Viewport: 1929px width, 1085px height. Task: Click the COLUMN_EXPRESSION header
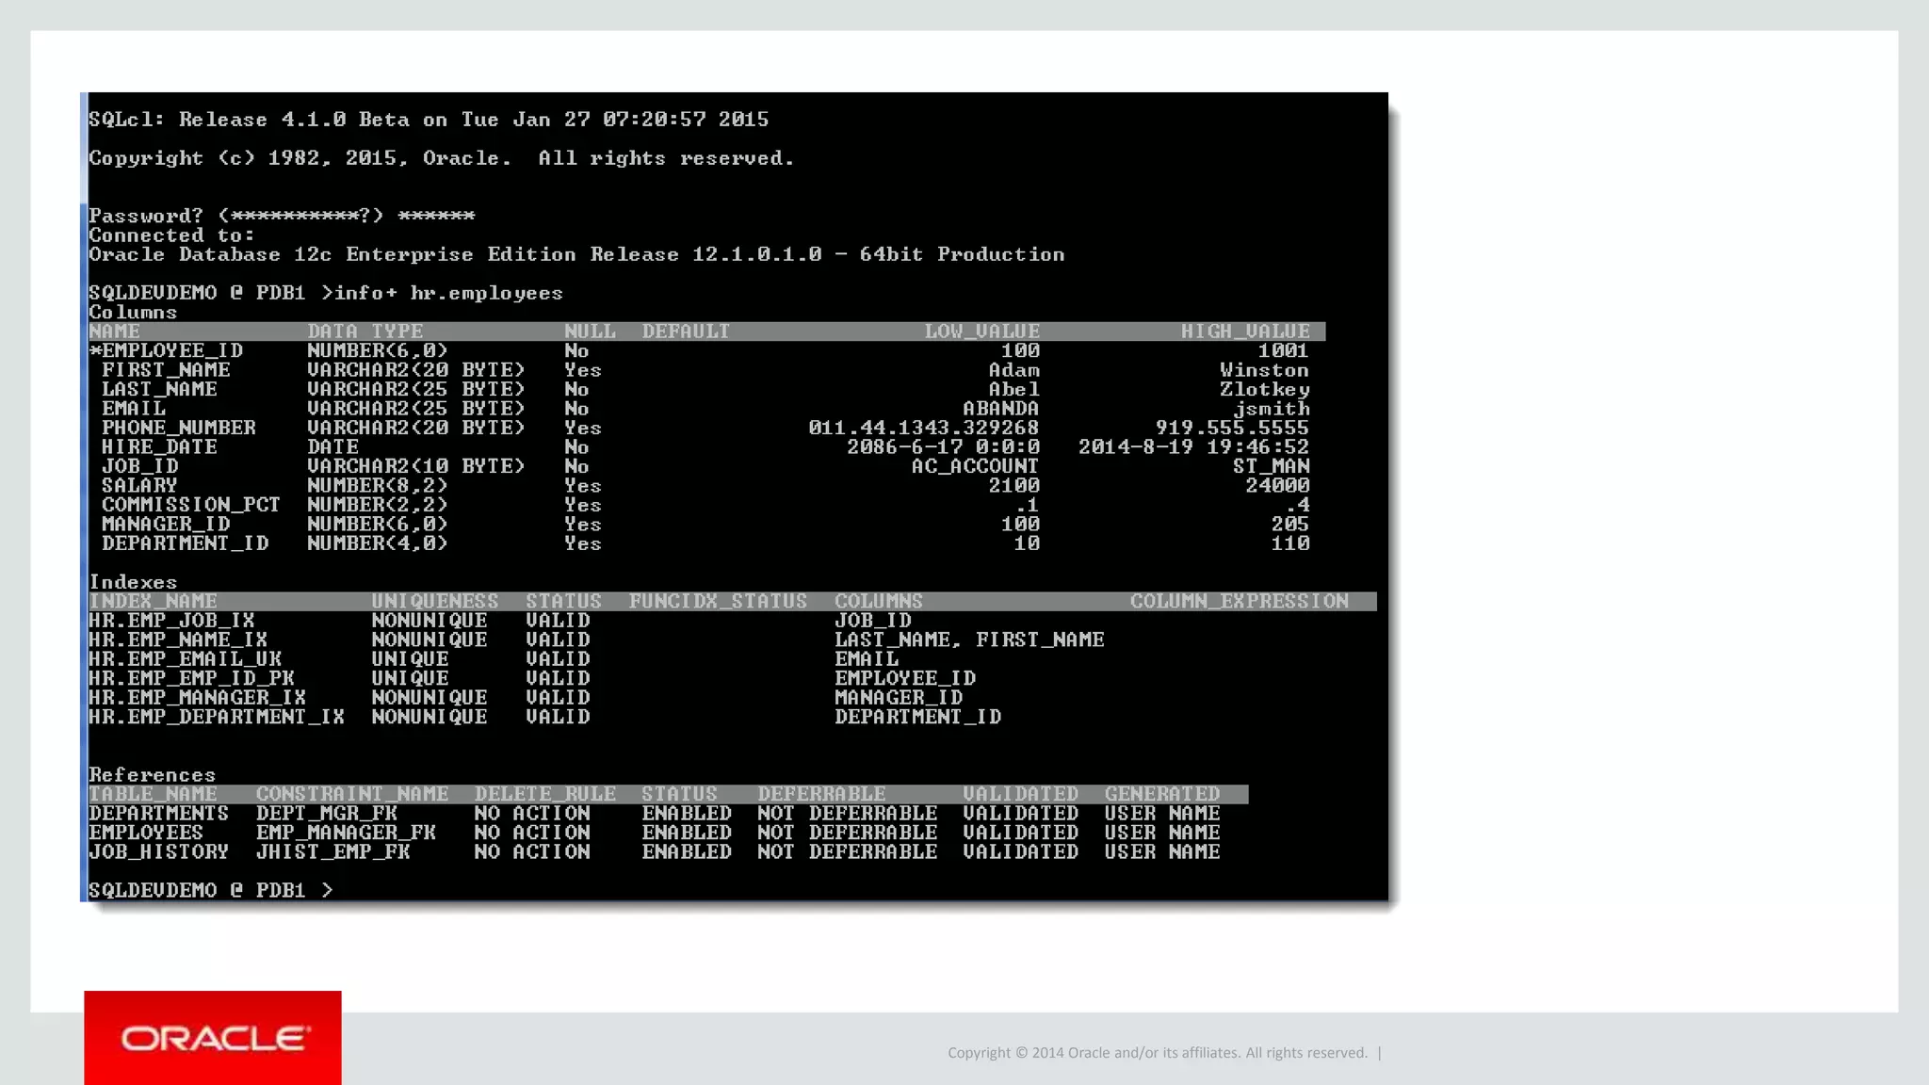click(1239, 601)
